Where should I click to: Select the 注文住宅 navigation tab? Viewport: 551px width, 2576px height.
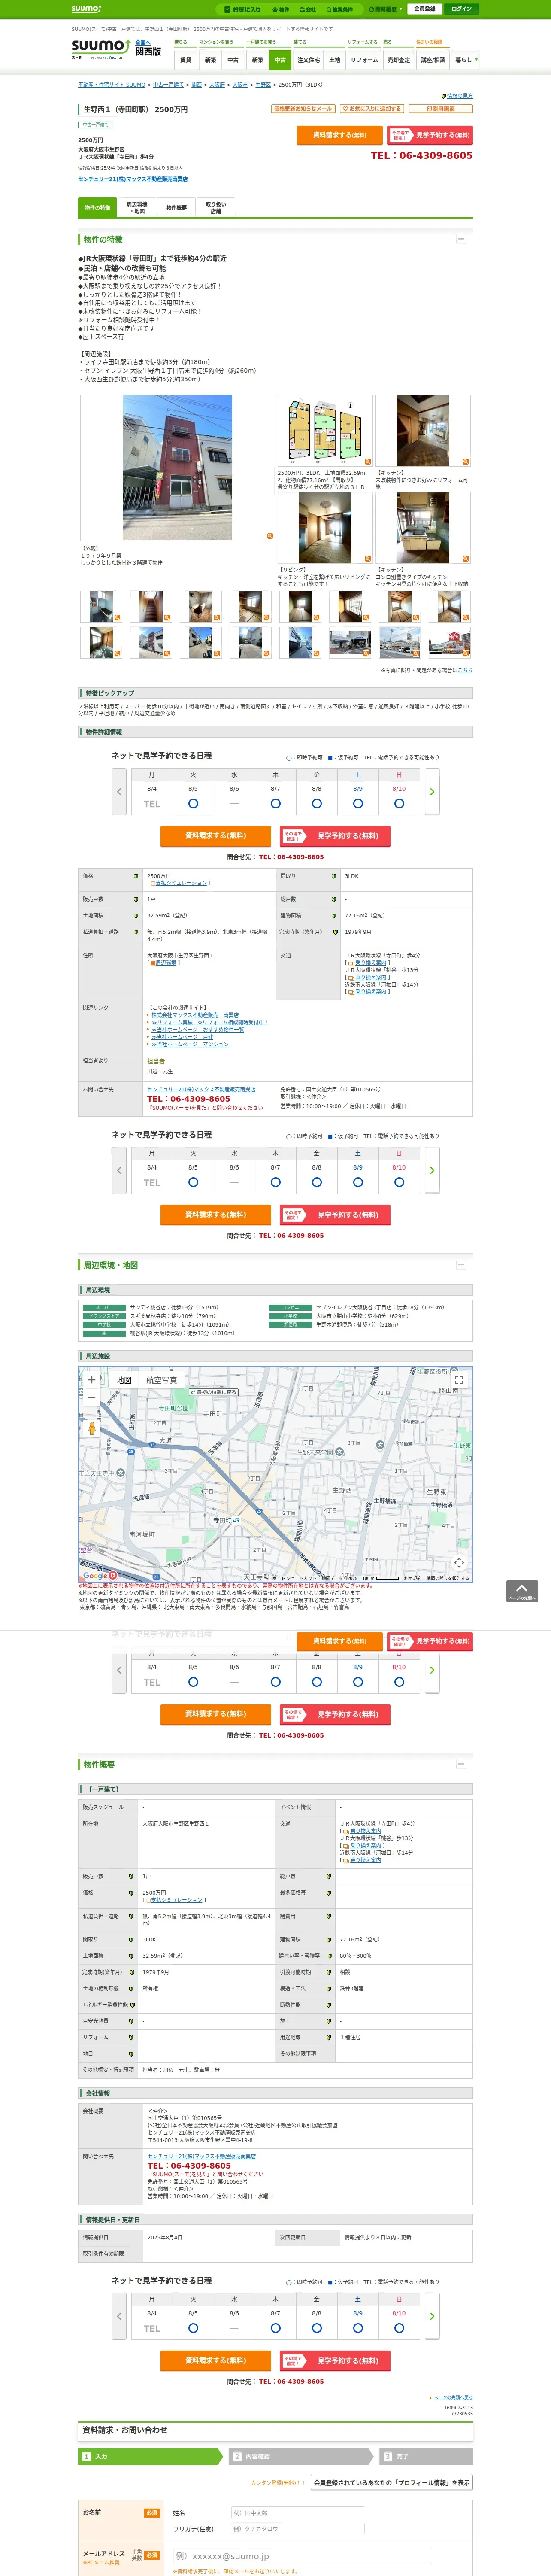pyautogui.click(x=308, y=60)
